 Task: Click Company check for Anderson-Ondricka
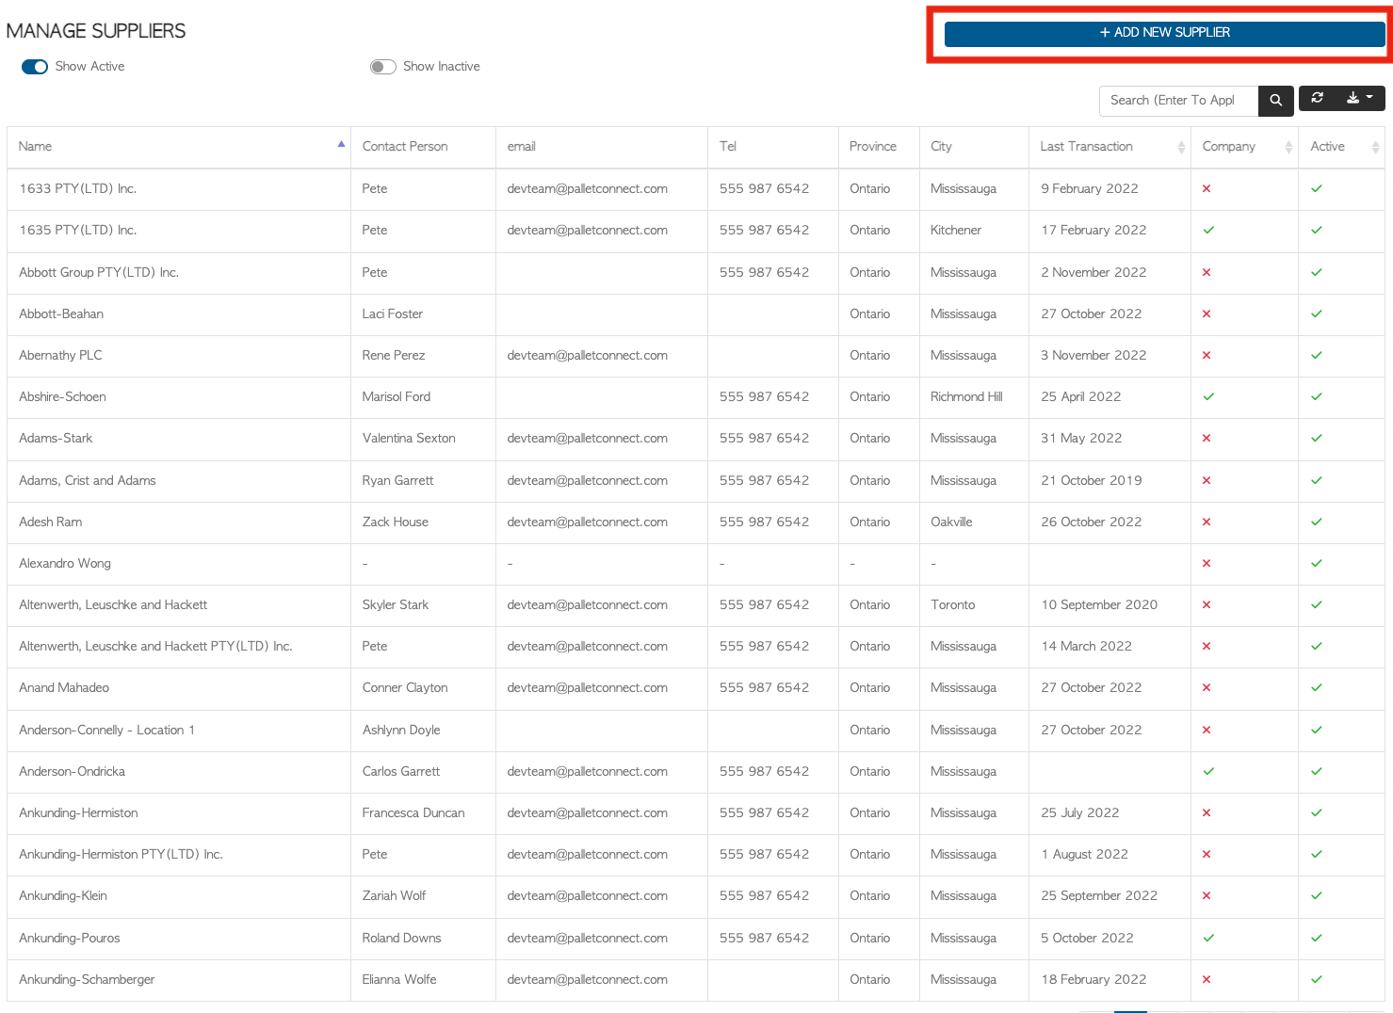pyautogui.click(x=1208, y=772)
